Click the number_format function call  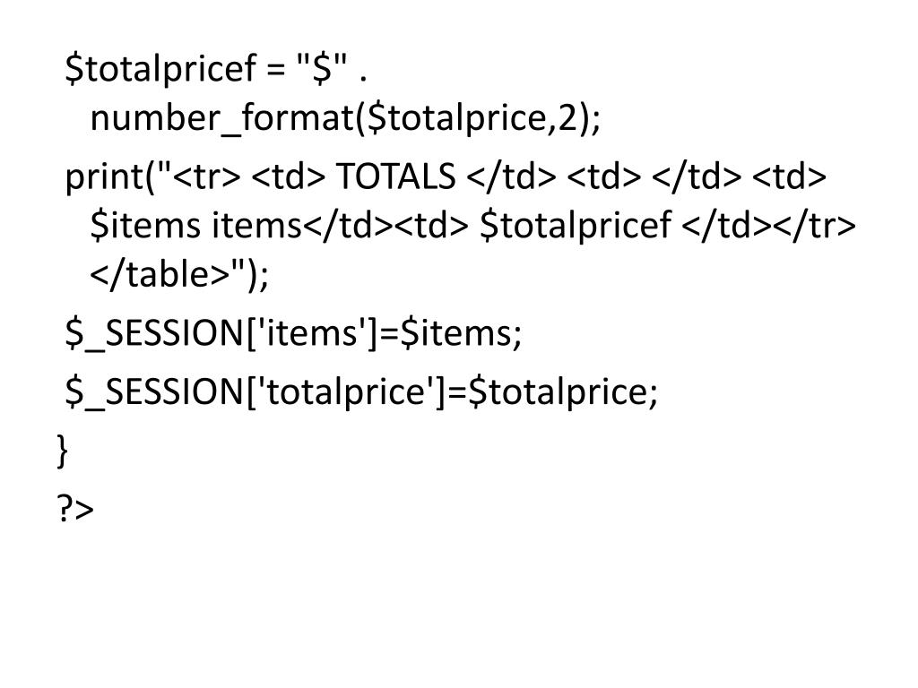345,119
